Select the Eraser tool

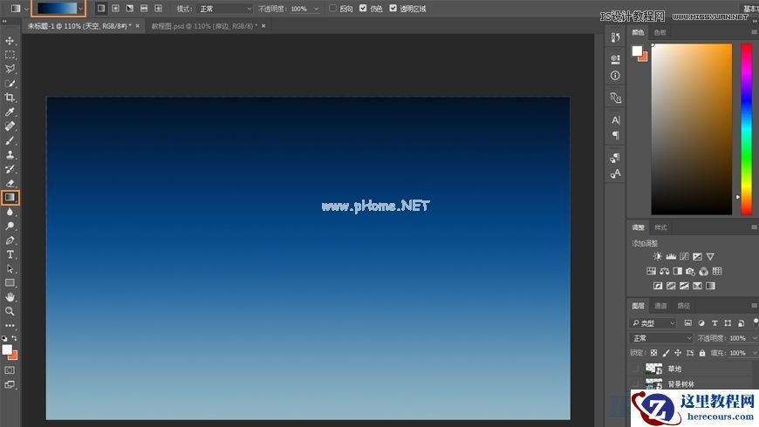pos(10,183)
